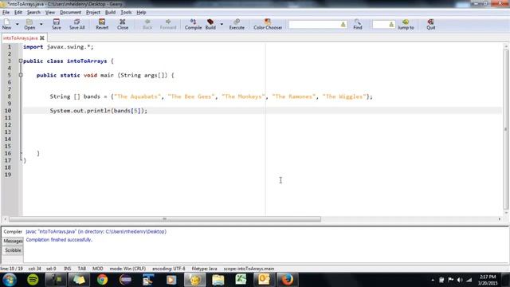510x287 pixels.
Task: Click the javac command line in compiler output
Action: [96, 232]
